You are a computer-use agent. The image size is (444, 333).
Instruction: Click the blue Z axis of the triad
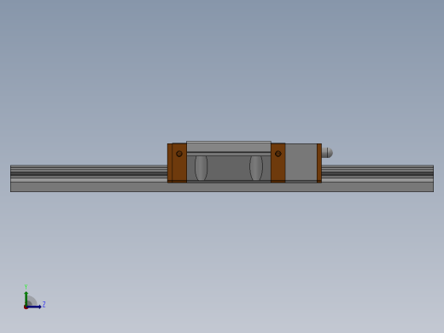34,307
